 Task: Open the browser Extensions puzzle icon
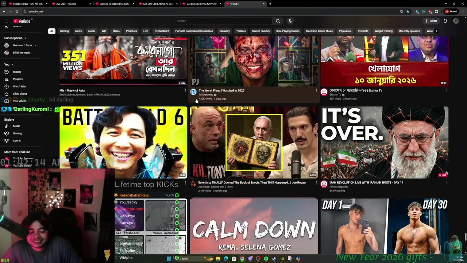[x=437, y=11]
